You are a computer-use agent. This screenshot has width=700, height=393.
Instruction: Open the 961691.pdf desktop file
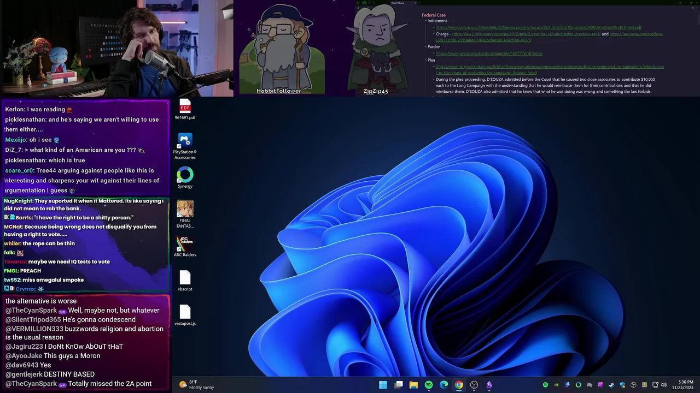point(185,109)
